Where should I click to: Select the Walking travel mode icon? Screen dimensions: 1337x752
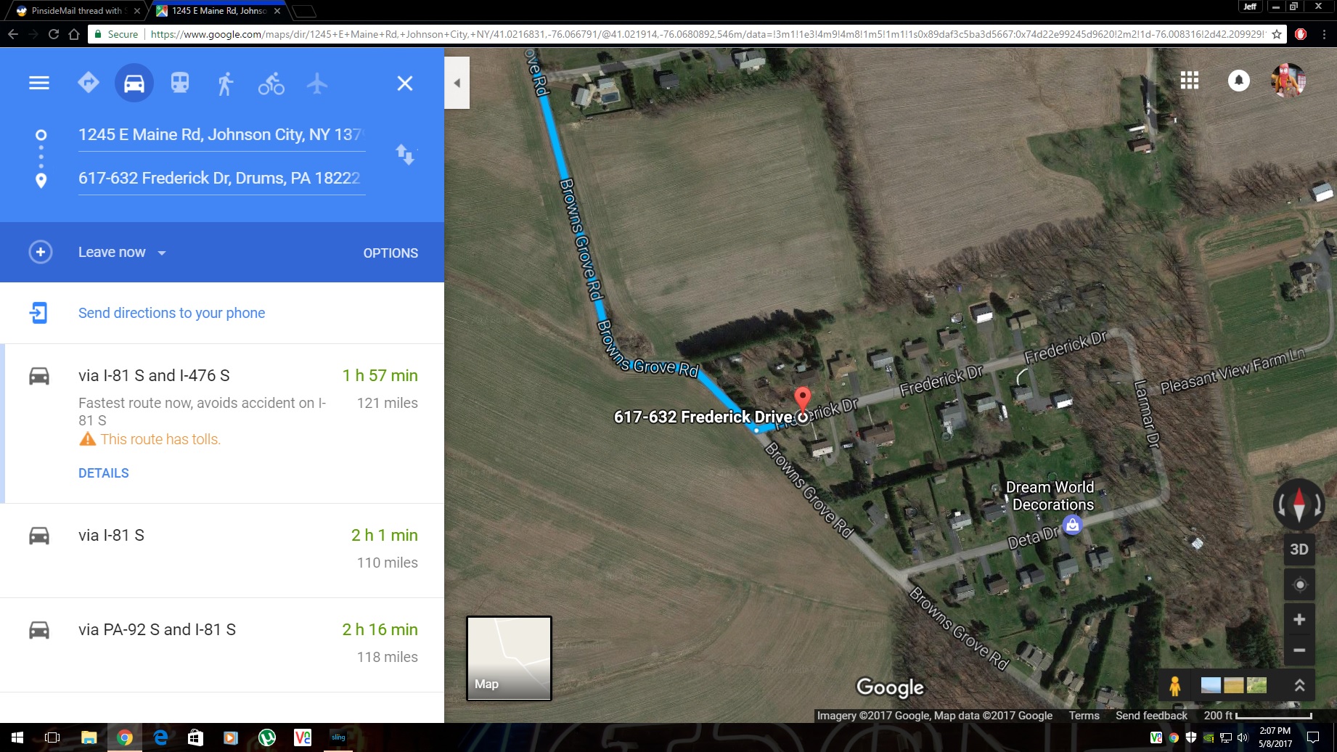(x=226, y=83)
